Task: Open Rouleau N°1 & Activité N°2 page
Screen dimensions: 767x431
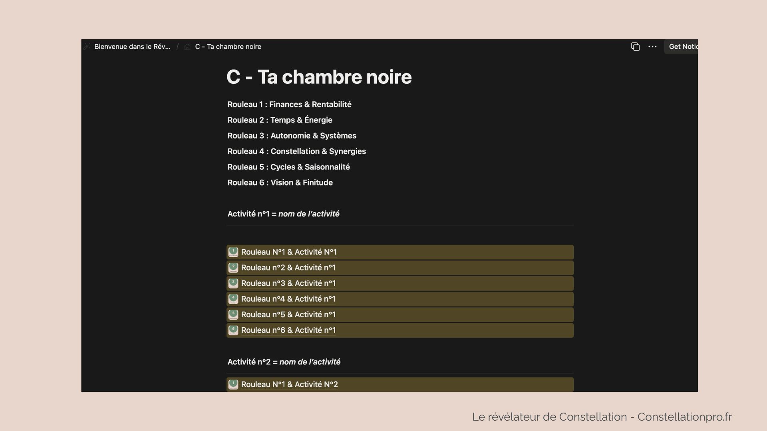Action: (289, 384)
